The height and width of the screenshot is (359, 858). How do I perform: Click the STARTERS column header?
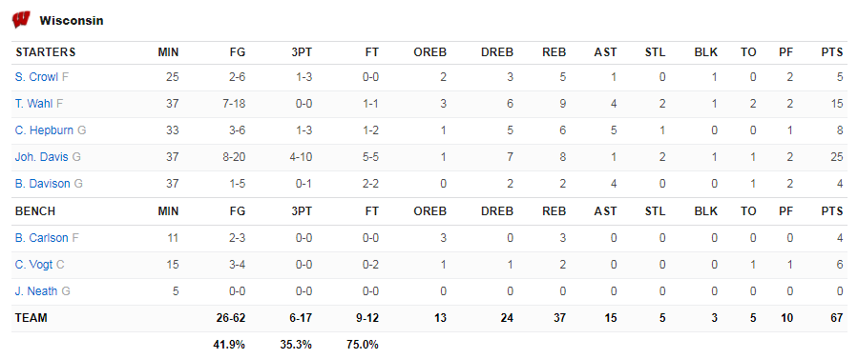coord(46,52)
